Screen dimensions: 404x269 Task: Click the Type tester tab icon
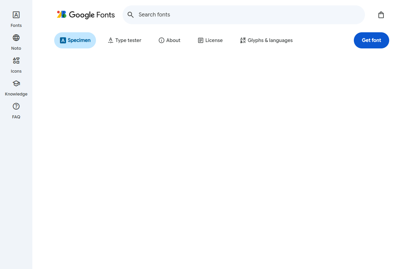(110, 40)
